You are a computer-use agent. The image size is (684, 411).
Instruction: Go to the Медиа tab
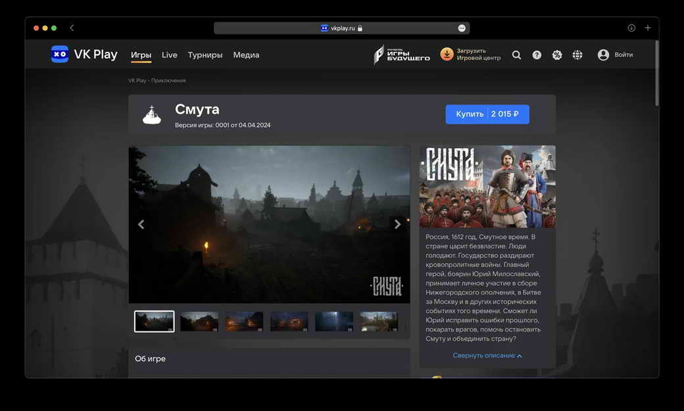[246, 55]
